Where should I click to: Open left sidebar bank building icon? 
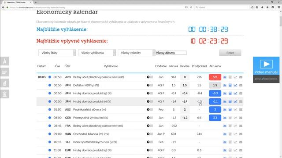[4, 94]
